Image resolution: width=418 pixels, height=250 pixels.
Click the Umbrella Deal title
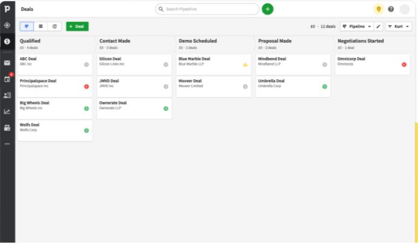(271, 81)
